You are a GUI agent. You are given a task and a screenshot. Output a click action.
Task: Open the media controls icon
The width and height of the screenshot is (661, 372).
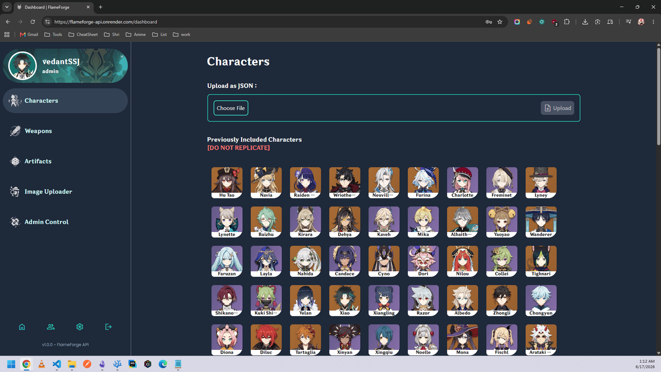tap(628, 22)
